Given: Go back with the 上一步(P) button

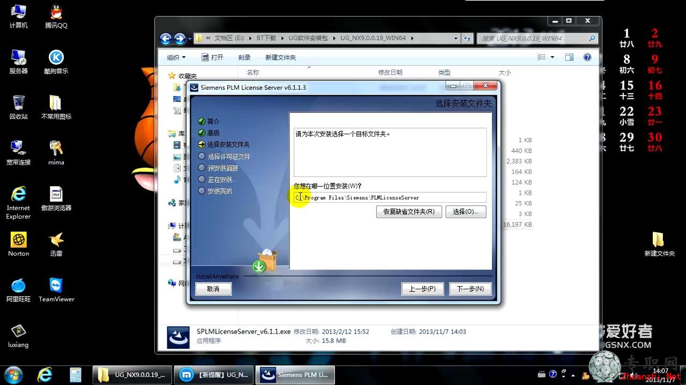Looking at the screenshot, I should click(422, 289).
